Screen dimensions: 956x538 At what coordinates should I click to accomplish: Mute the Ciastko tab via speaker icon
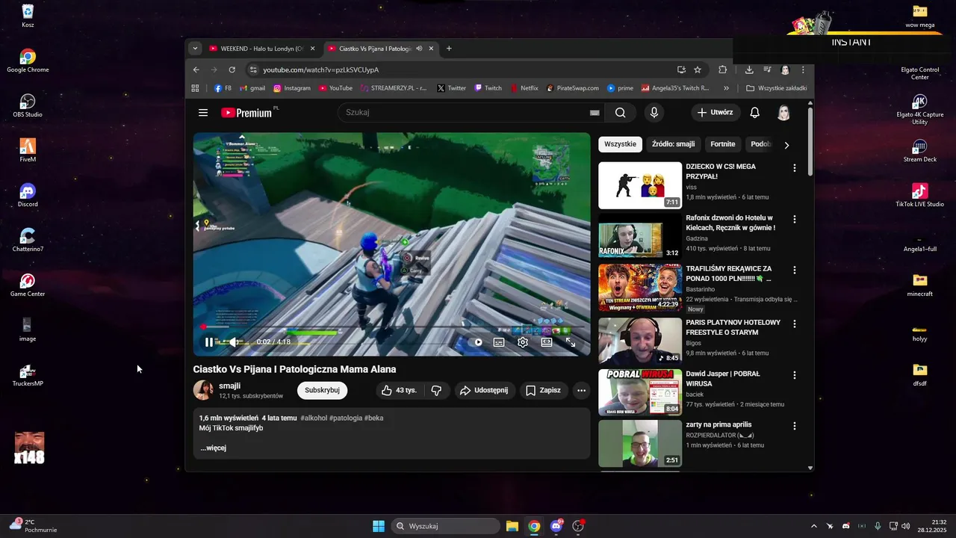pyautogui.click(x=419, y=49)
